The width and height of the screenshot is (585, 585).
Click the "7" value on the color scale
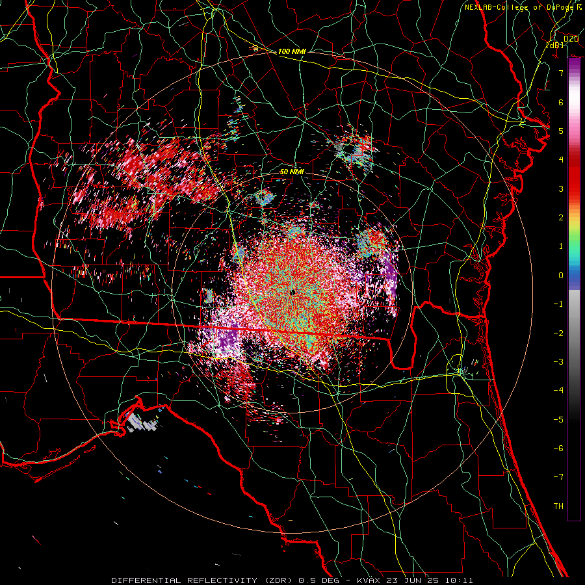[561, 73]
